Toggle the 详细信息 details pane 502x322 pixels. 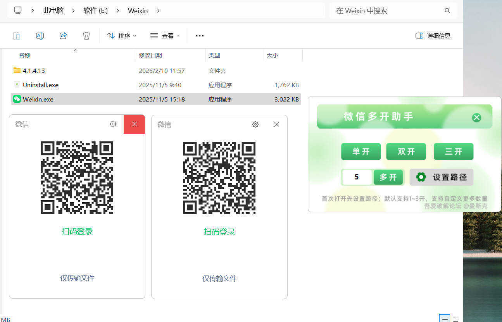433,36
